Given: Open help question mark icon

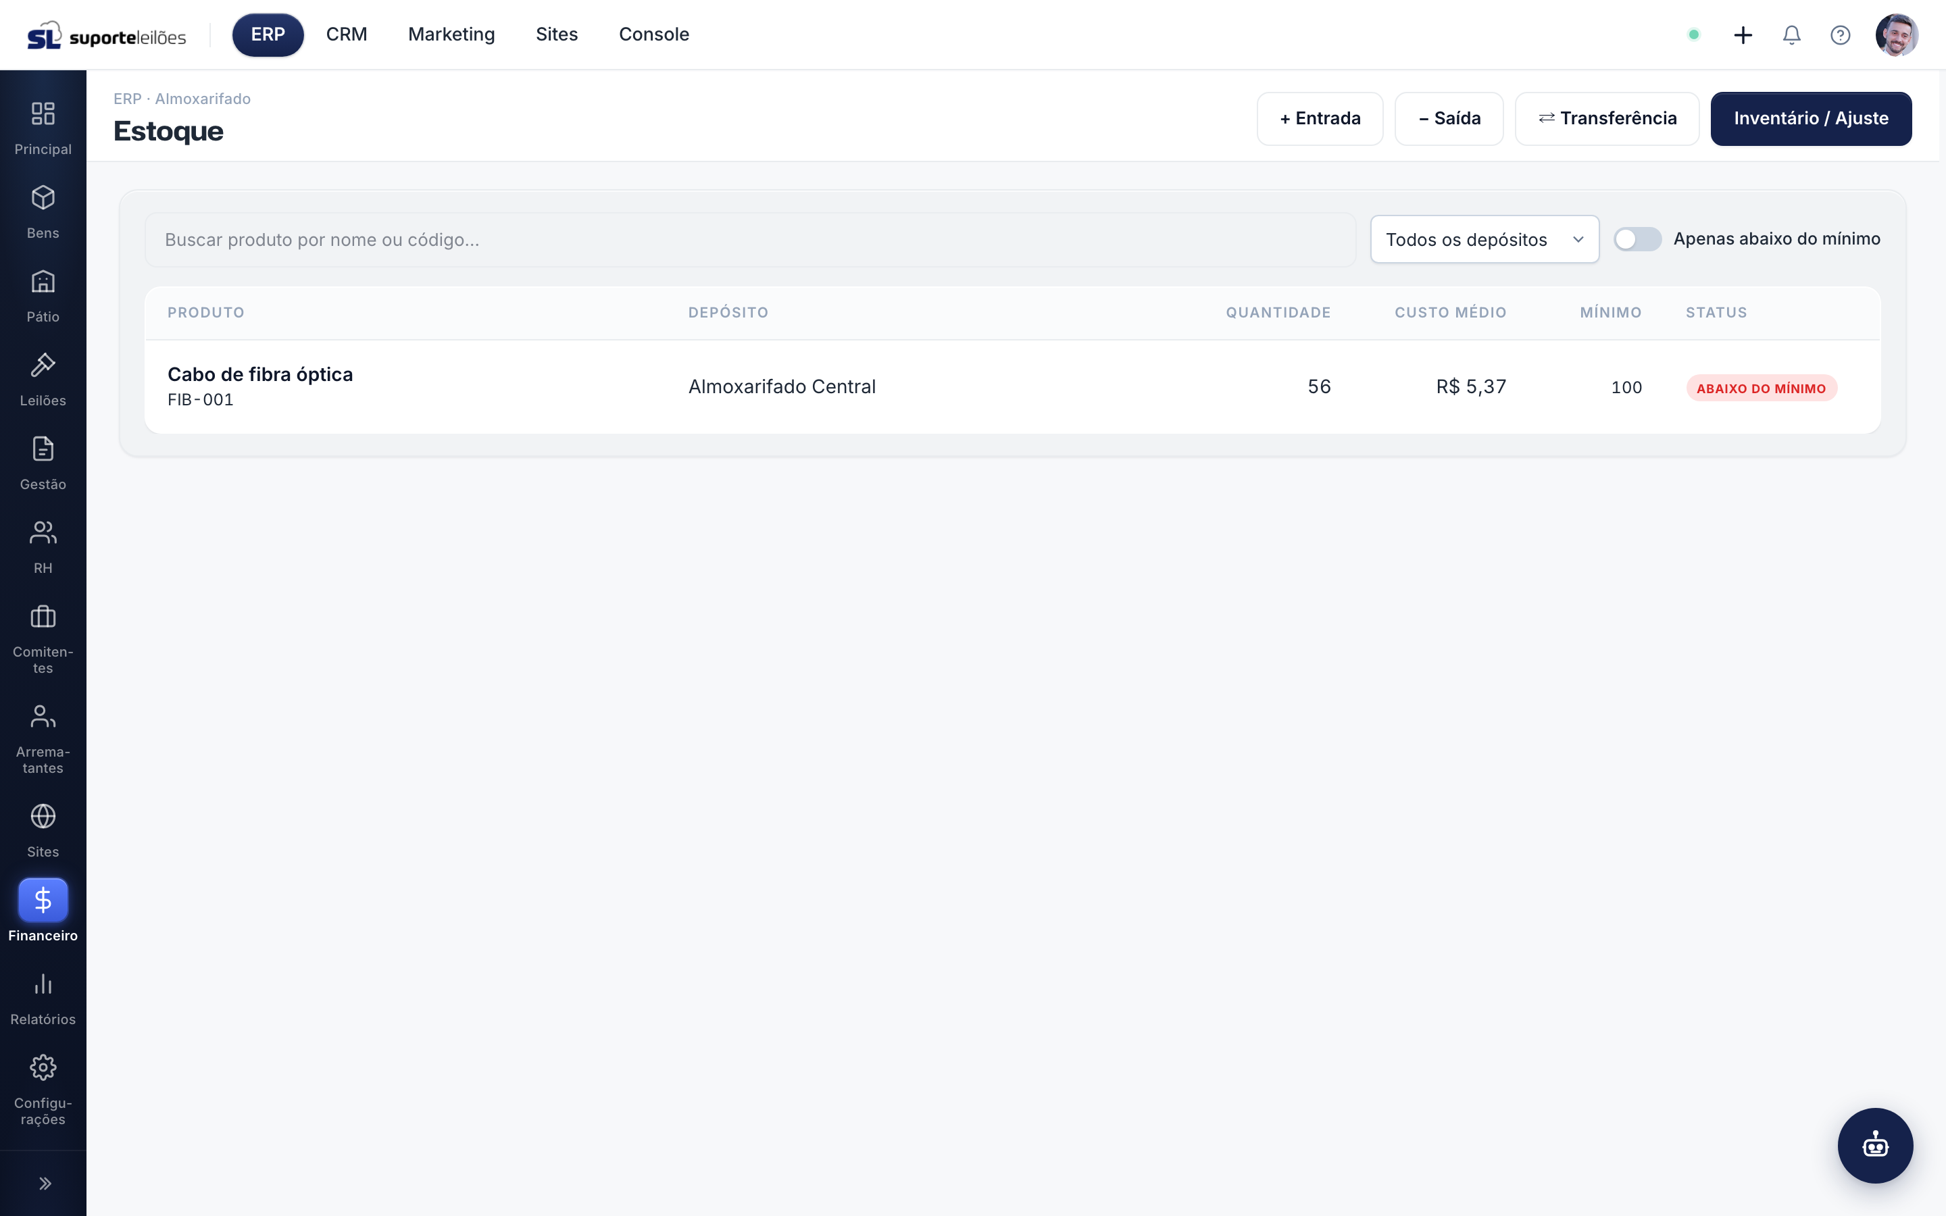Looking at the screenshot, I should [x=1840, y=34].
